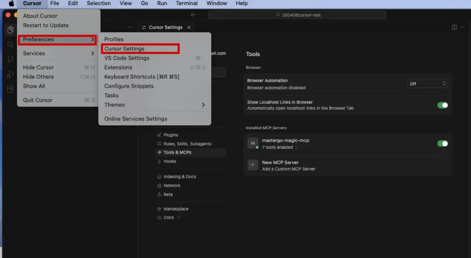
Task: Go to Rules, Skills, Subagents settings section
Action: 187,144
